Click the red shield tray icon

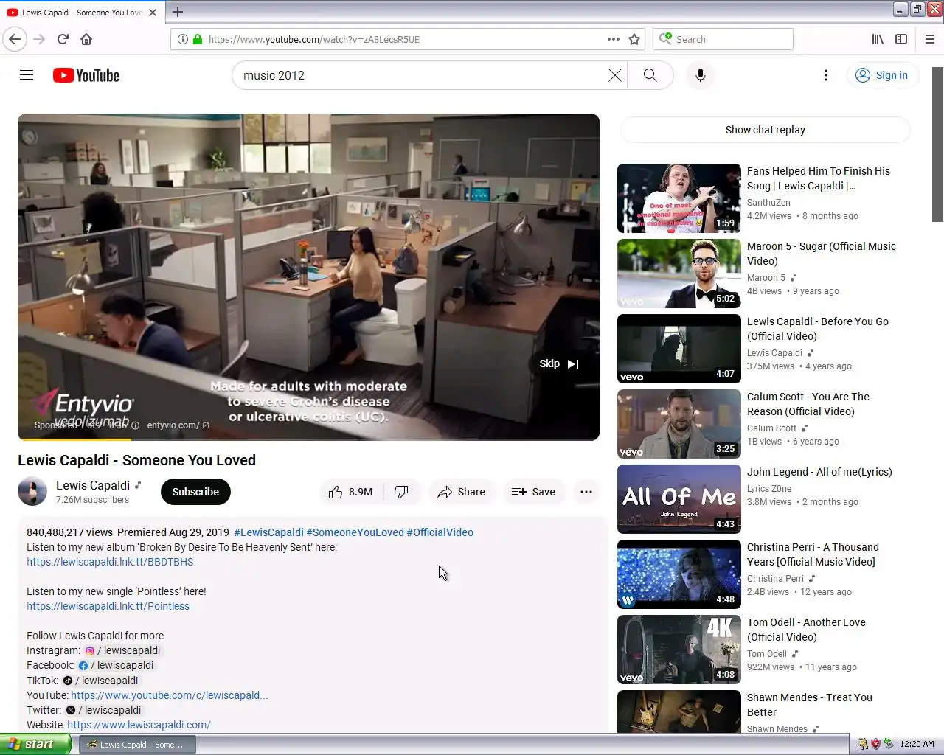point(875,744)
